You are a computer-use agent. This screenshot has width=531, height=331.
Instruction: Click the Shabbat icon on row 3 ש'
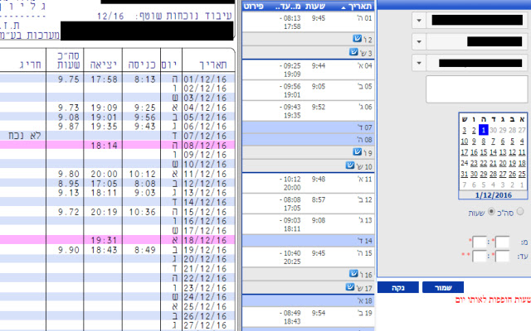pyautogui.click(x=353, y=52)
